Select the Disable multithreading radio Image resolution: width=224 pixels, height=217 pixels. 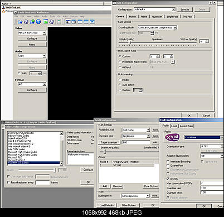(x=120, y=80)
